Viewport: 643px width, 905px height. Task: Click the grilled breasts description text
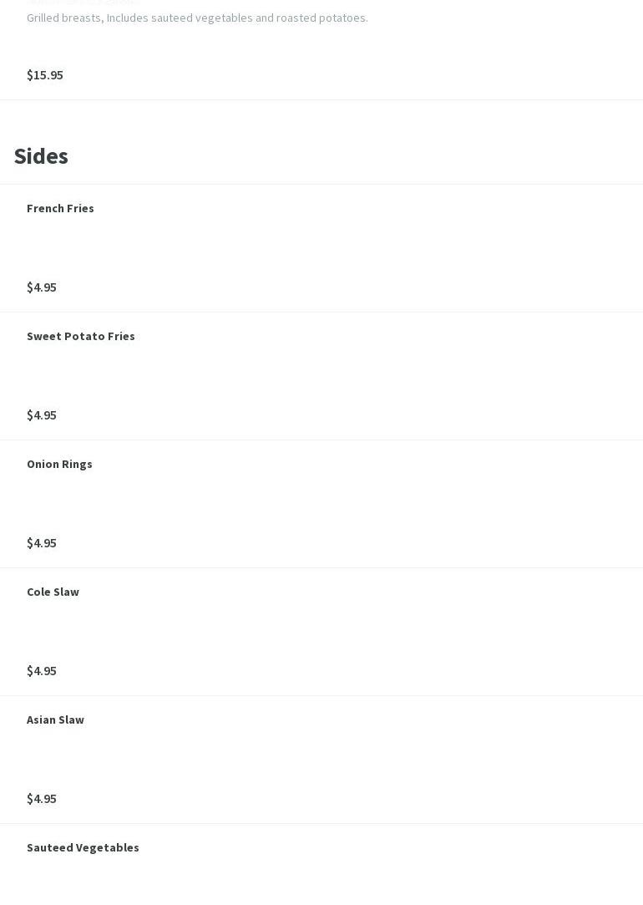point(197,18)
